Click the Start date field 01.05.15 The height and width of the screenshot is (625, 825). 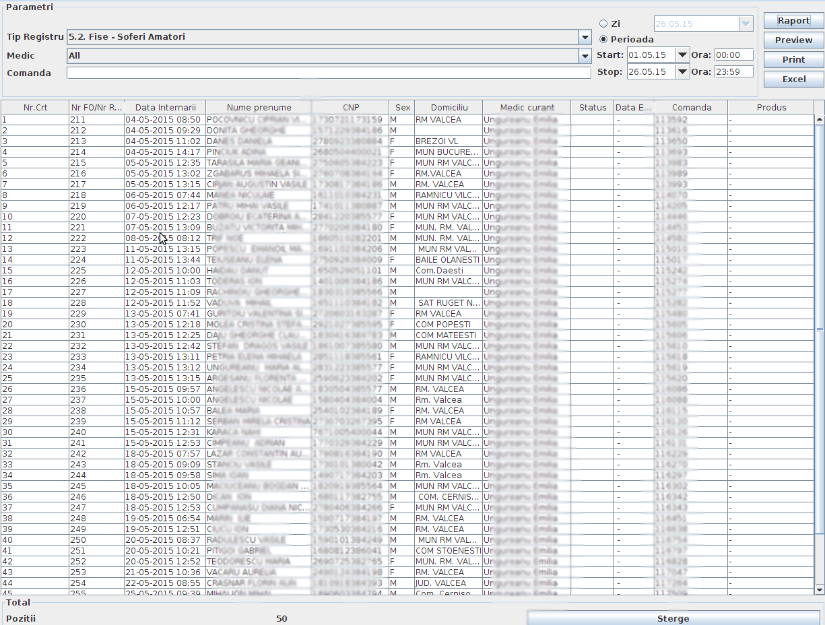[651, 55]
